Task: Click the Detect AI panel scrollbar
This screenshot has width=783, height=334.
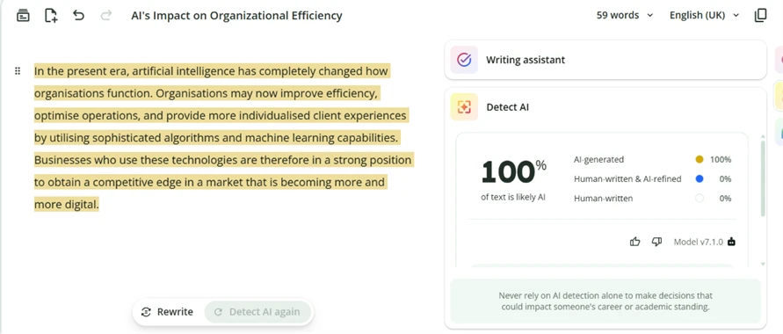Action: coord(762,178)
